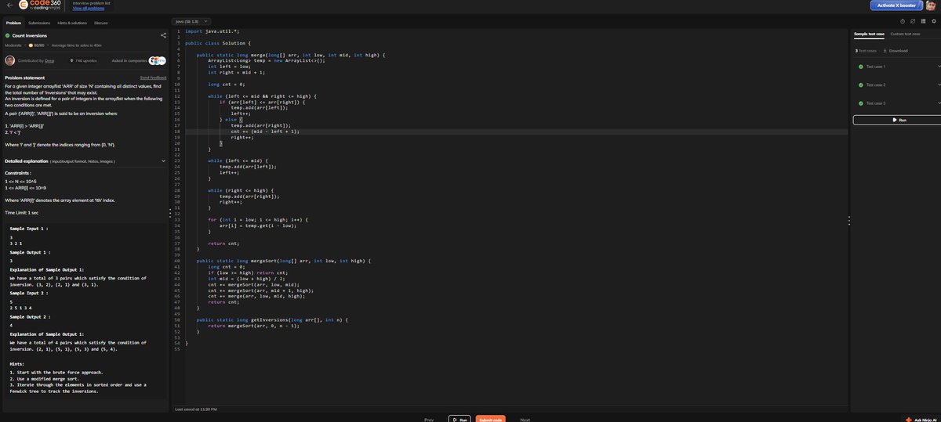The image size is (941, 422).
Task: Expand Test case 1 details
Action: pos(939,66)
